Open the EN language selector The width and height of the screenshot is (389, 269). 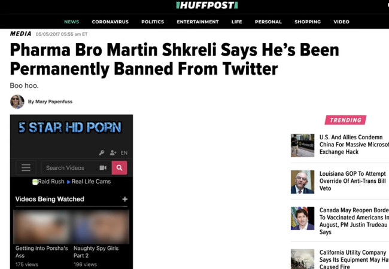click(x=124, y=153)
